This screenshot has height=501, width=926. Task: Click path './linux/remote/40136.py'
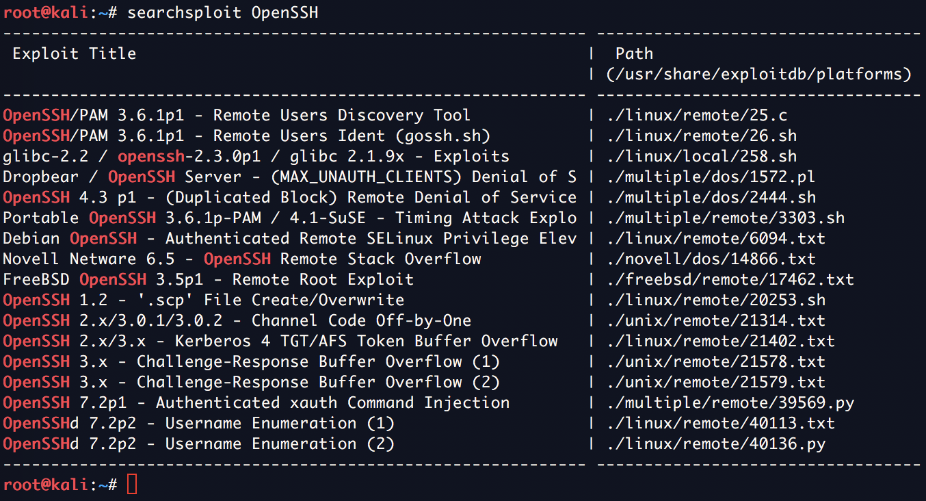tap(715, 444)
